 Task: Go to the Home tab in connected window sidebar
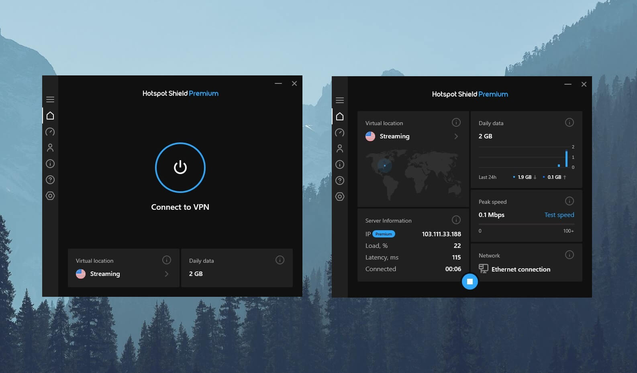tap(340, 116)
